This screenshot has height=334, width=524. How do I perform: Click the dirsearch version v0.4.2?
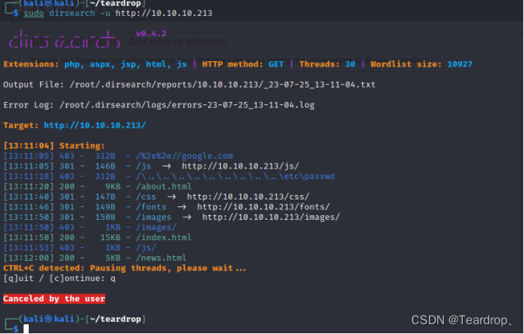coord(151,34)
